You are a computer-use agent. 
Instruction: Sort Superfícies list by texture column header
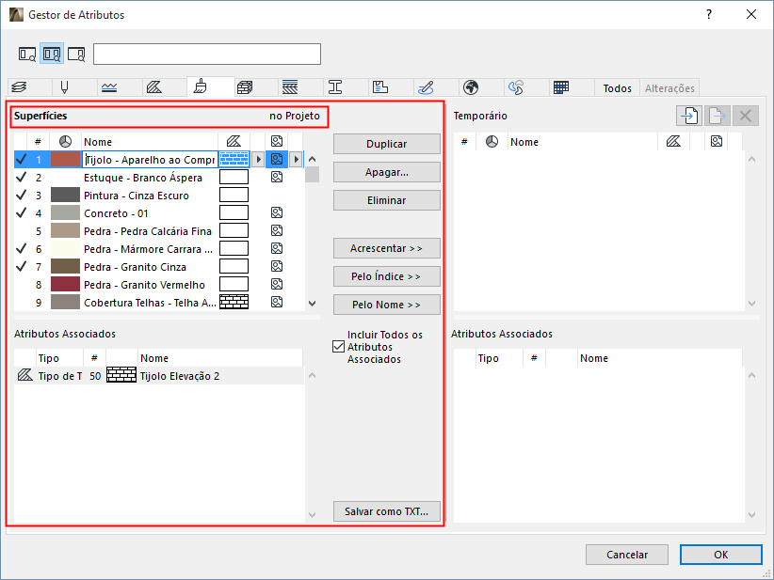(277, 141)
